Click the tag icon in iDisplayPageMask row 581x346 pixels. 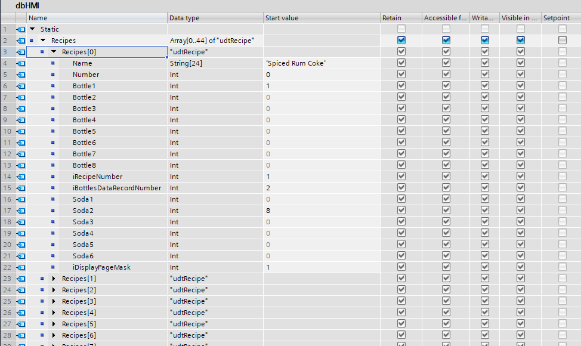pyautogui.click(x=21, y=267)
